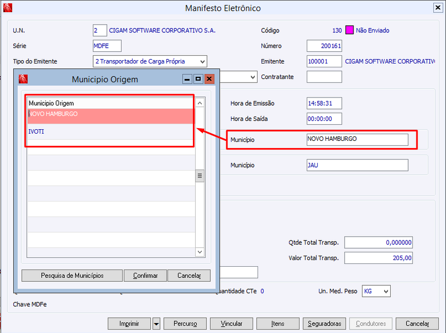Click the empty Contratante field
Image resolution: width=446 pixels, height=333 pixels.
pos(324,77)
